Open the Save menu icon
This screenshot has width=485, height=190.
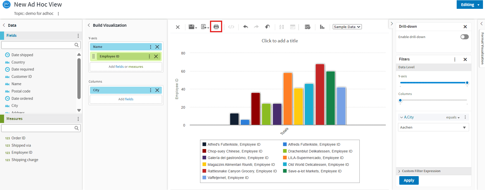click(192, 27)
